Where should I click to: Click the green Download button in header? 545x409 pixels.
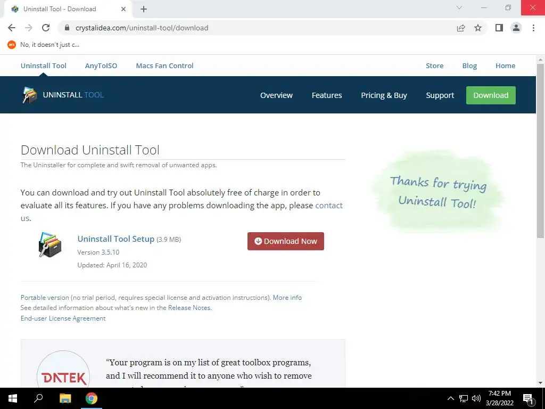pos(491,95)
